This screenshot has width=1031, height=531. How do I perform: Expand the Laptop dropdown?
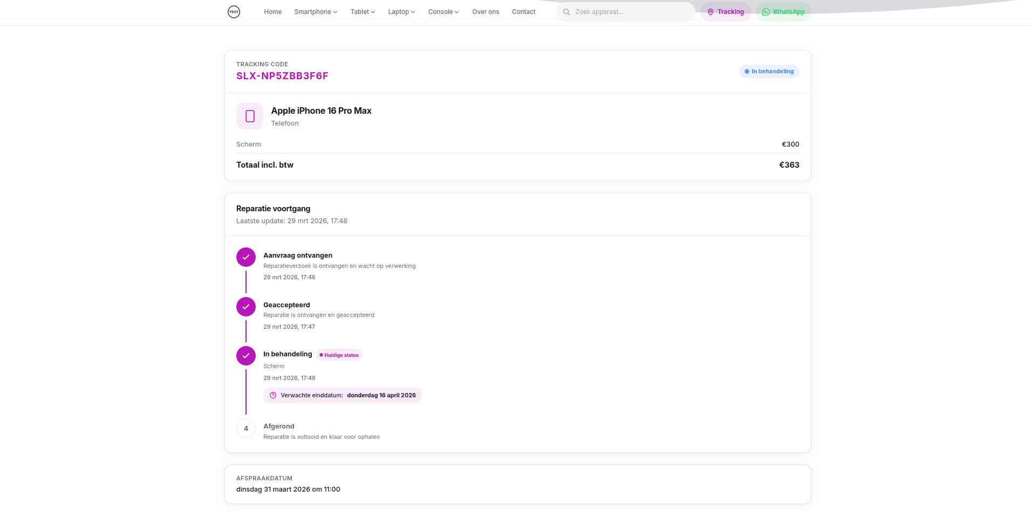coord(401,11)
